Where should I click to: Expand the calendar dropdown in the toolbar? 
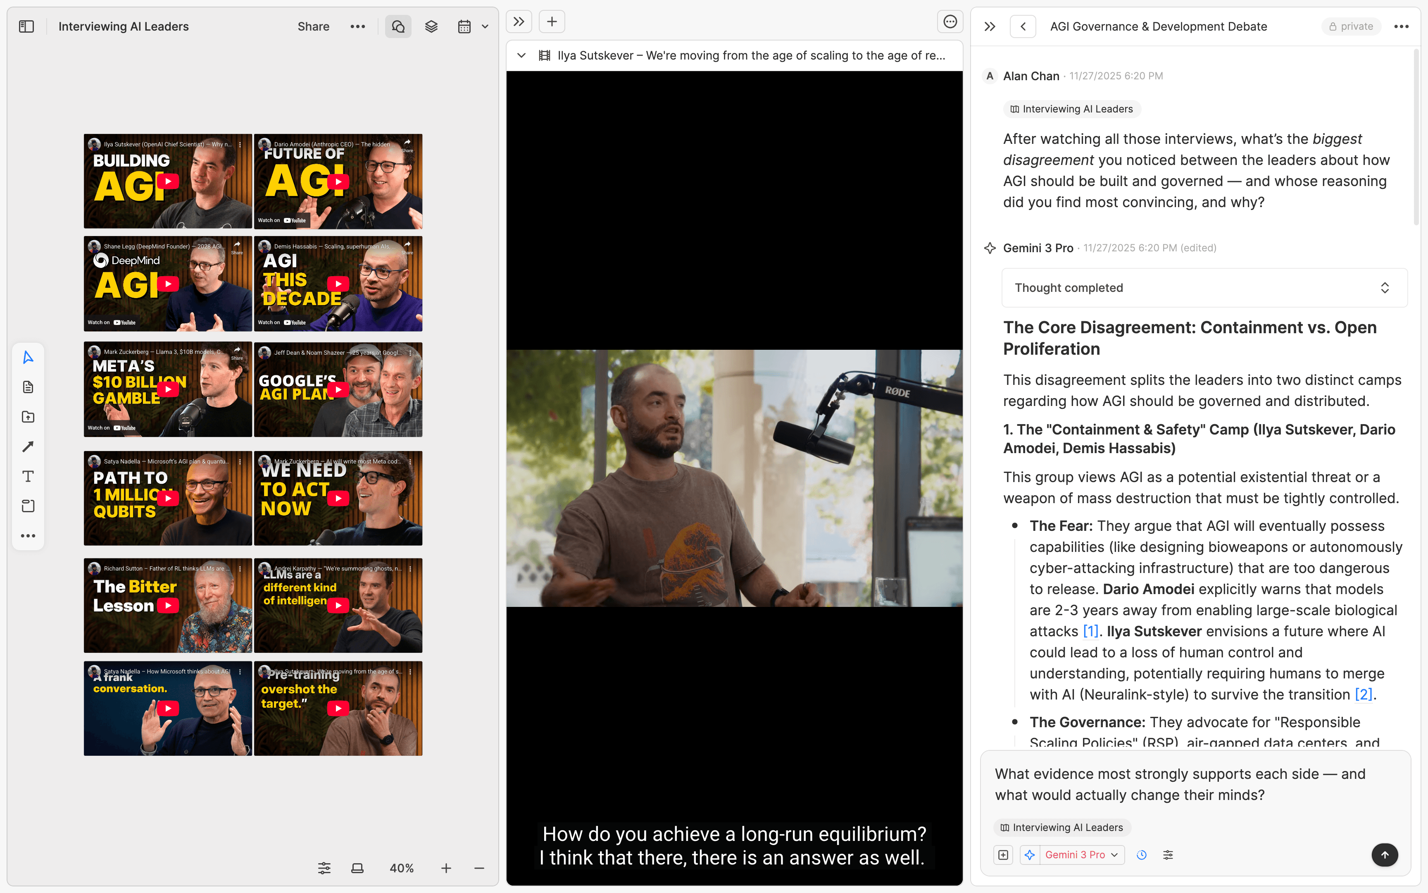point(485,26)
